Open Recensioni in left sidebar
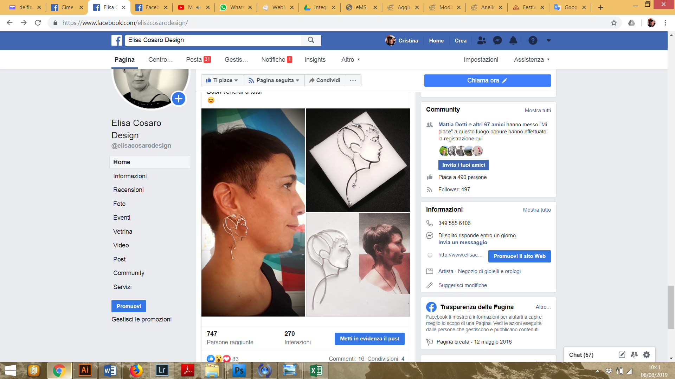The width and height of the screenshot is (675, 379). click(128, 190)
